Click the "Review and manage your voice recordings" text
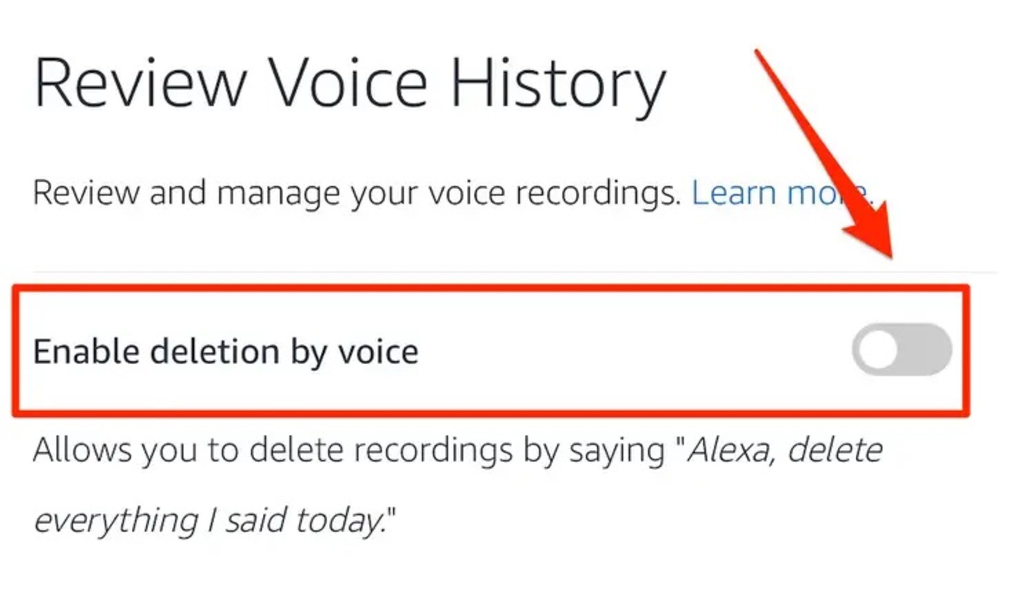The height and width of the screenshot is (602, 1034). coord(357,193)
